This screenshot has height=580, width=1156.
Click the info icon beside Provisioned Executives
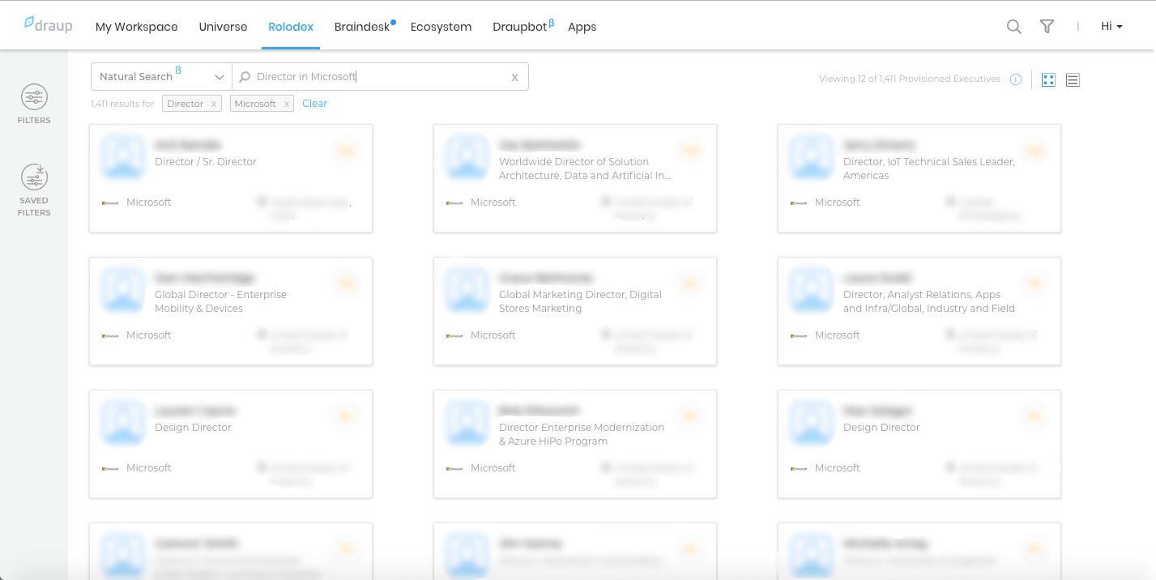1016,79
